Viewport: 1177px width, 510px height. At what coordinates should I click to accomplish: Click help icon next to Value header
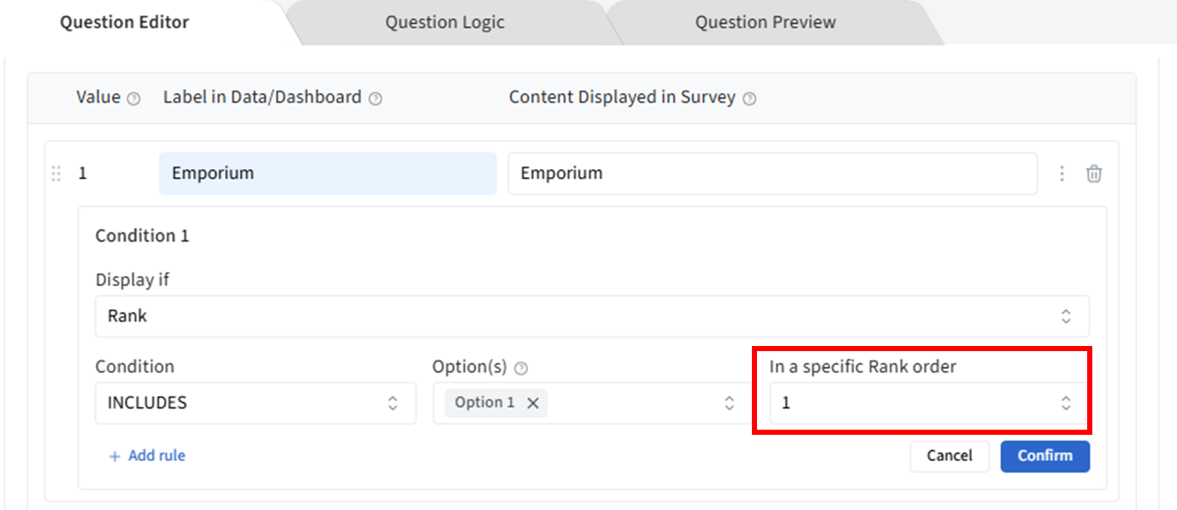click(x=133, y=99)
